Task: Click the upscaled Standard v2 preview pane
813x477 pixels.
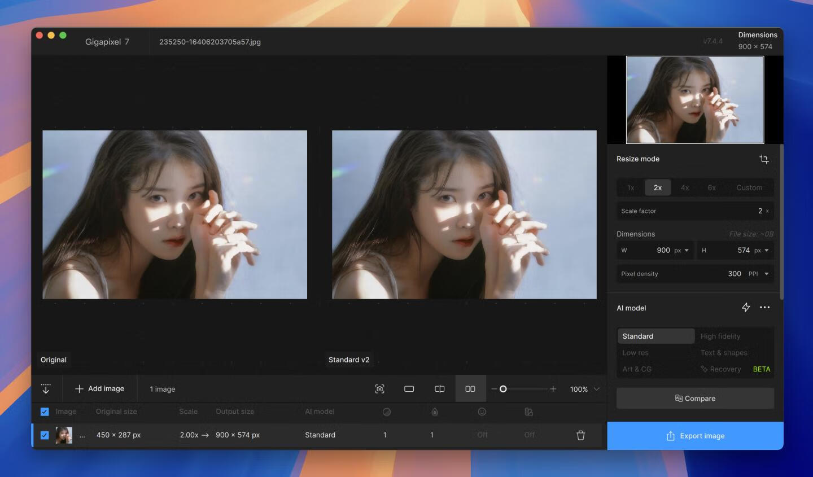Action: [x=464, y=215]
